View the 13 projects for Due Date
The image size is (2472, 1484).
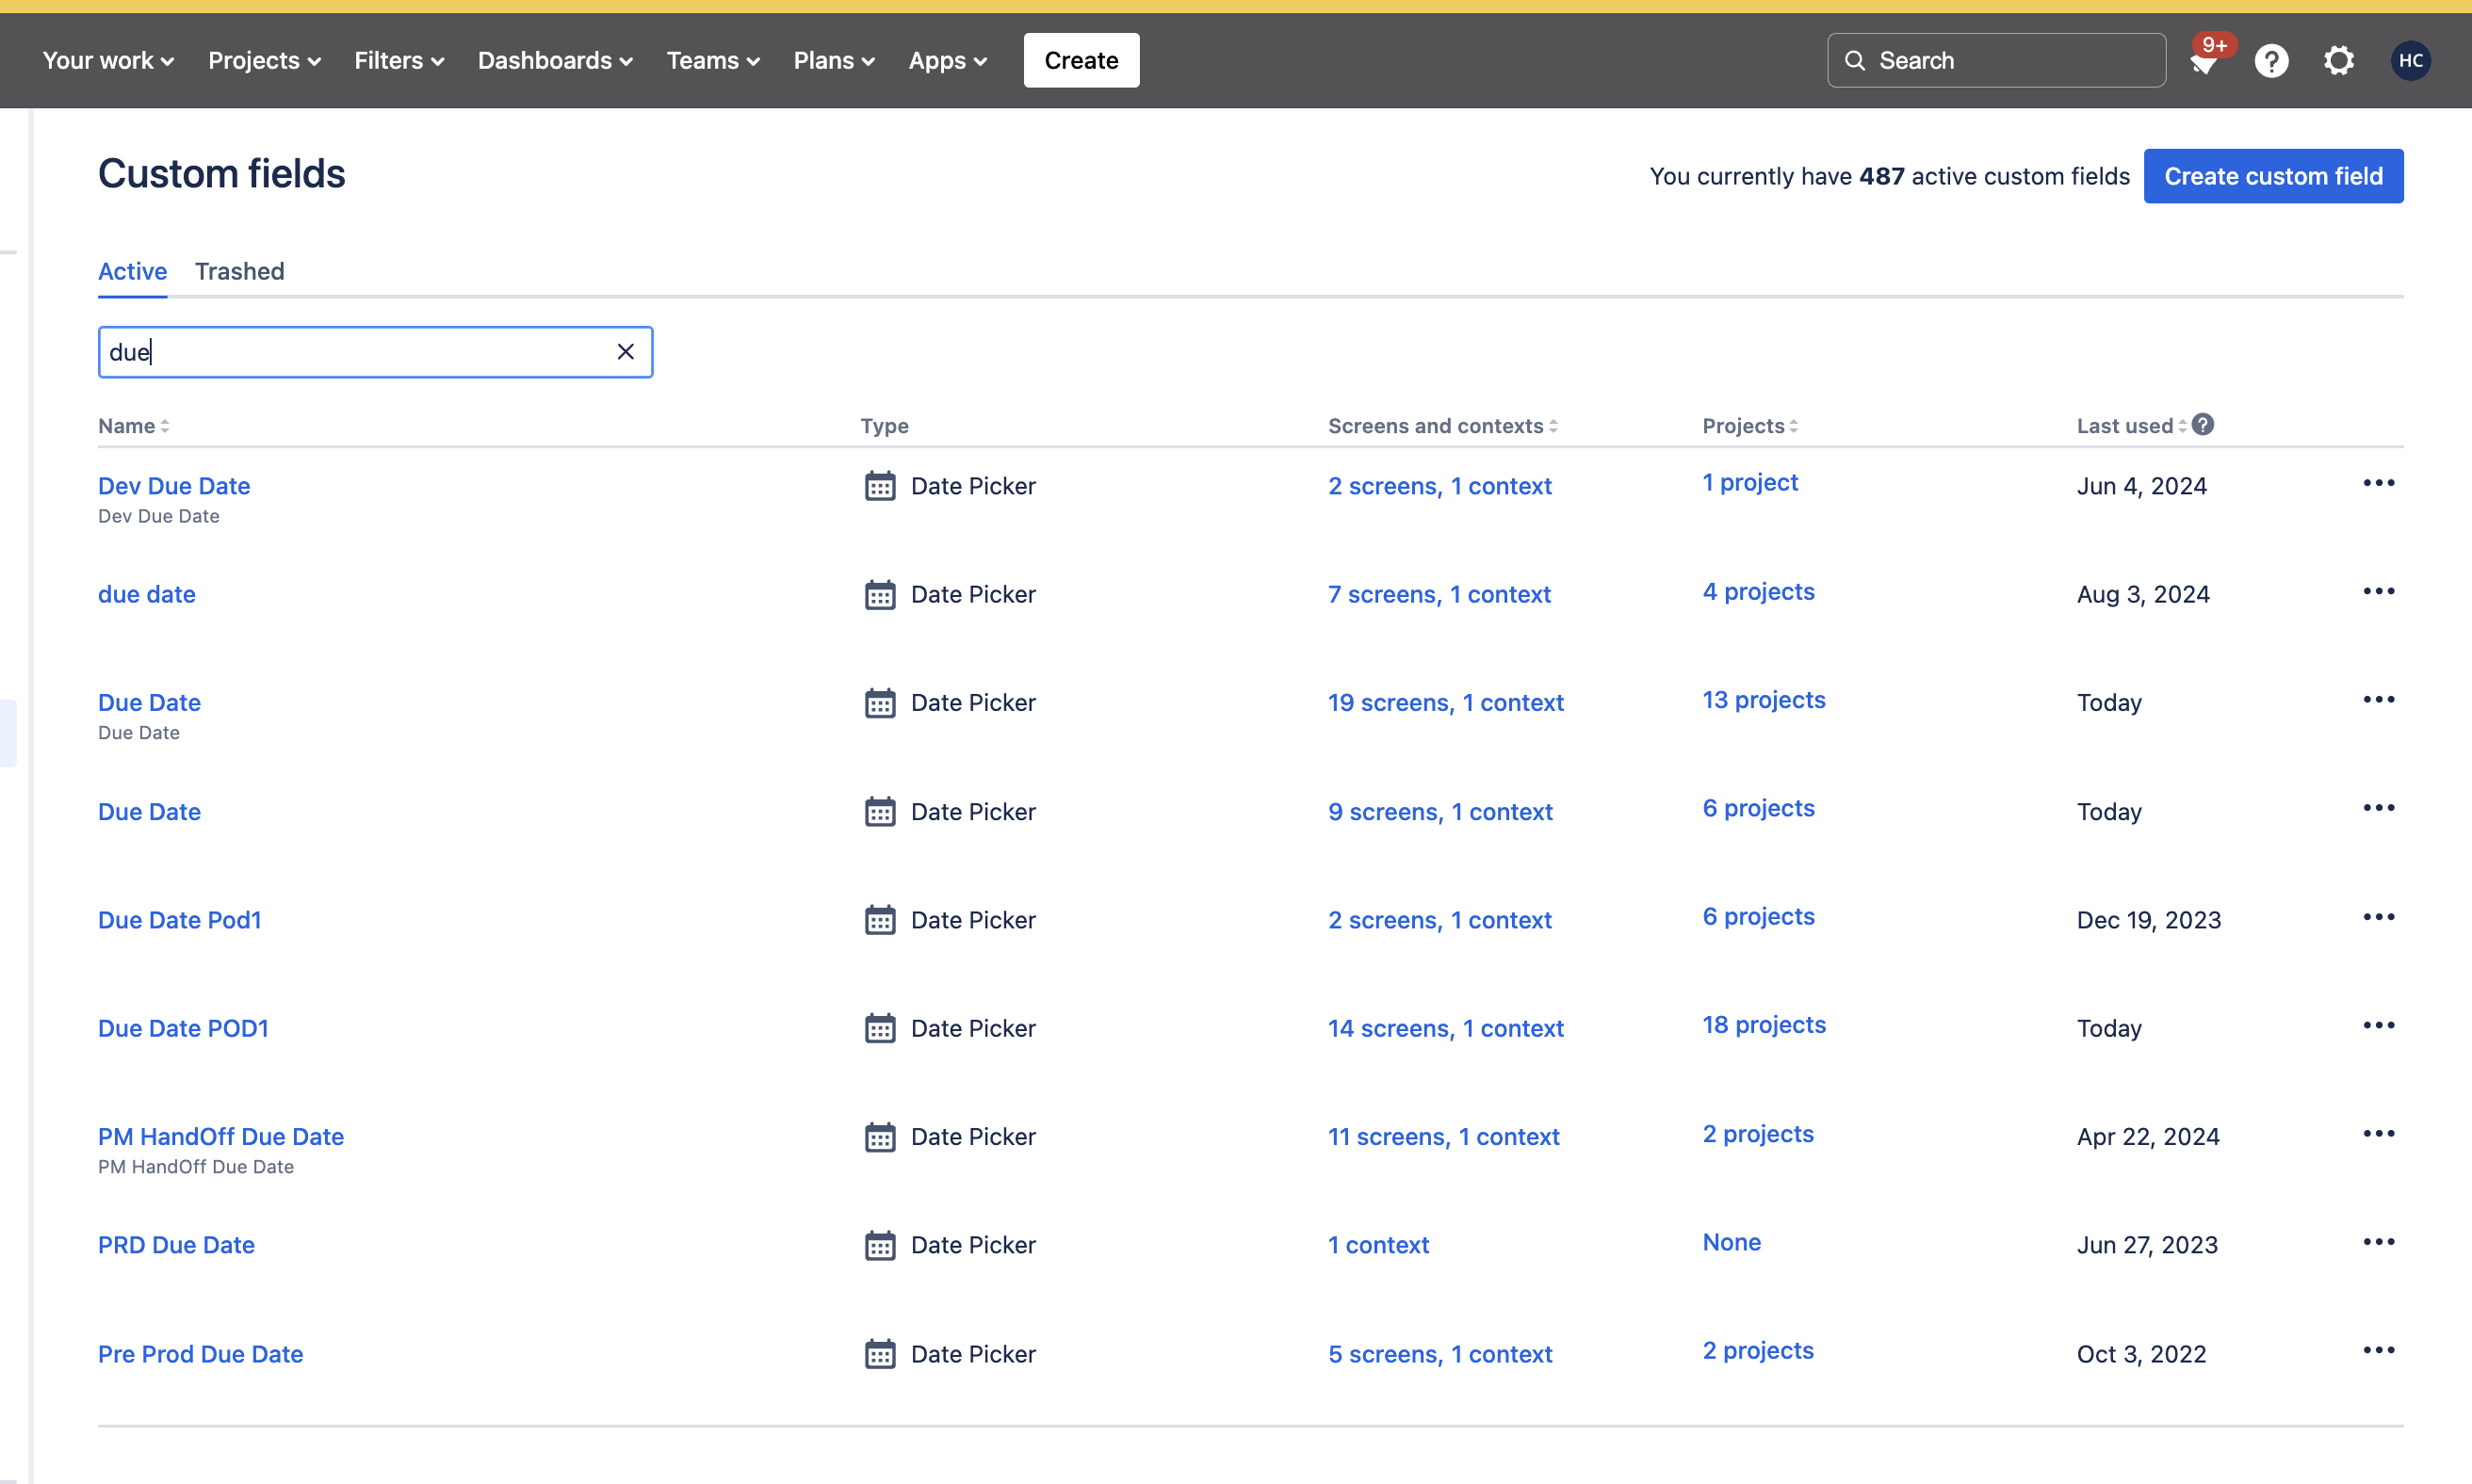pos(1763,699)
